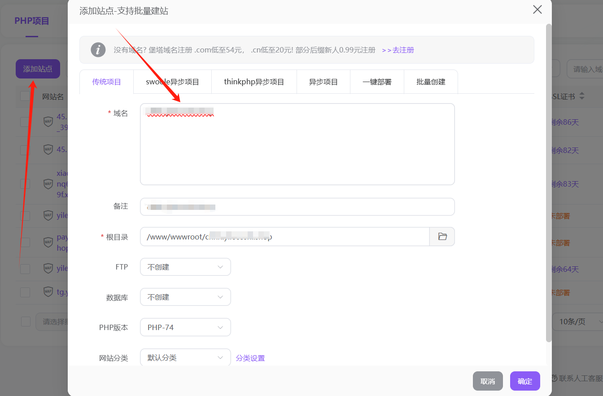Expand the 数据库 dropdown
Image resolution: width=603 pixels, height=396 pixels.
(x=185, y=297)
